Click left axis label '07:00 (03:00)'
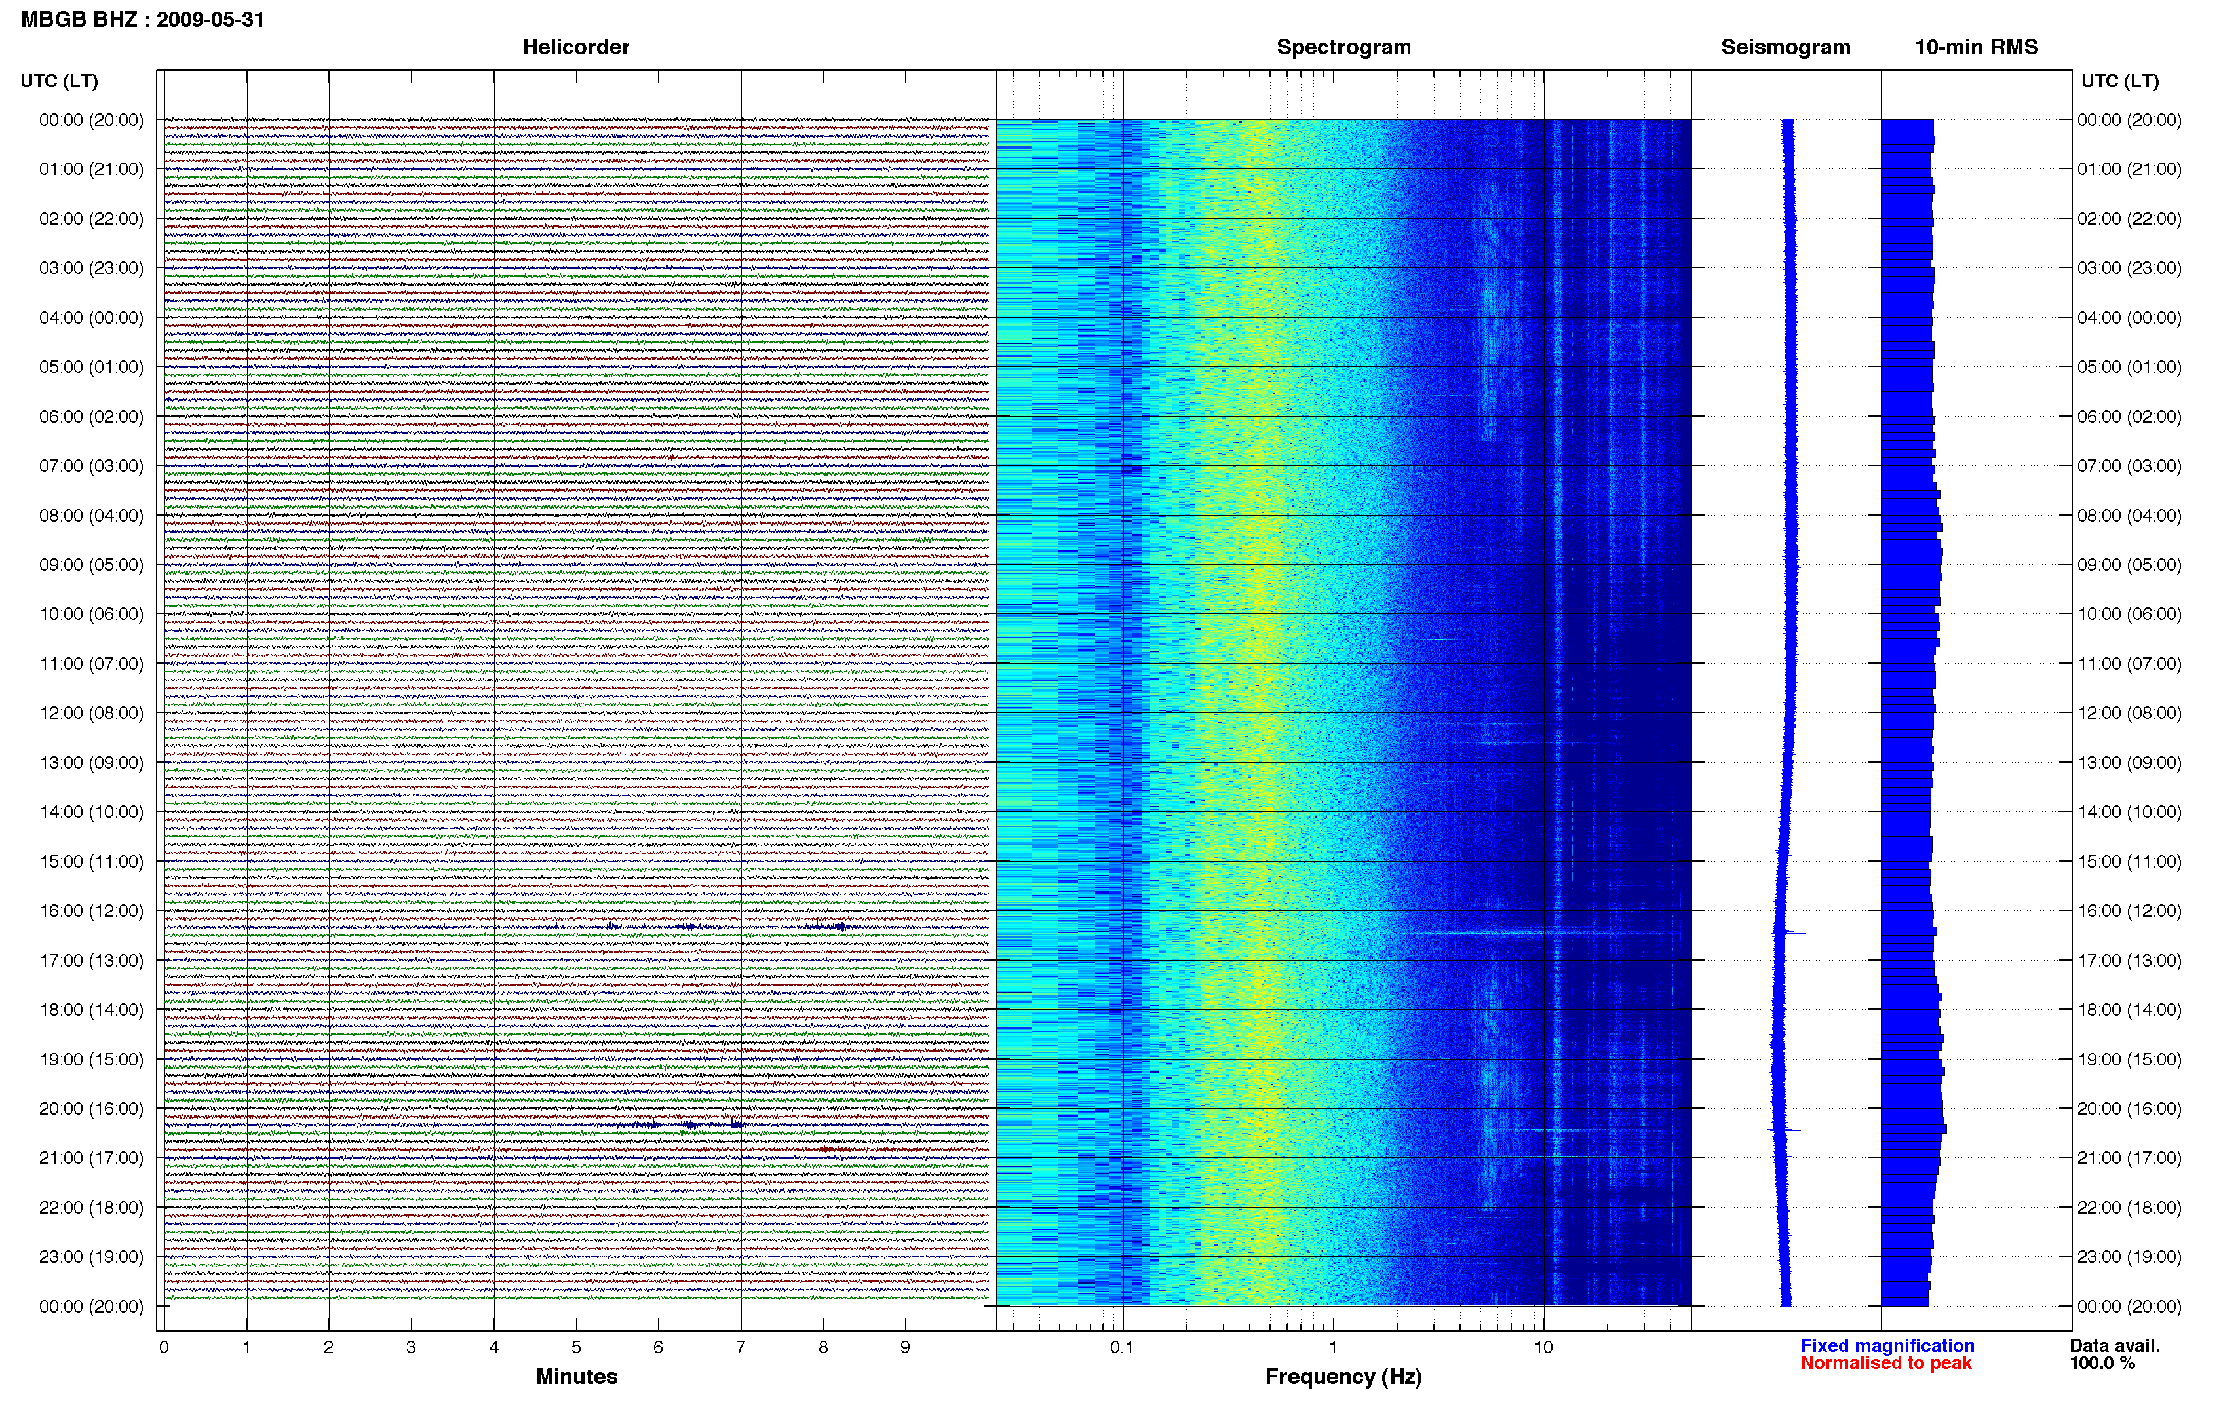 (x=91, y=465)
